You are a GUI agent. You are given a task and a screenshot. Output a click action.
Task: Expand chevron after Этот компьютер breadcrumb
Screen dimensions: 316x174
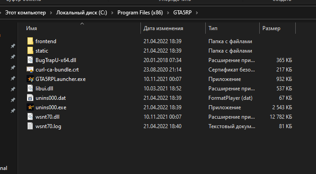pos(51,13)
